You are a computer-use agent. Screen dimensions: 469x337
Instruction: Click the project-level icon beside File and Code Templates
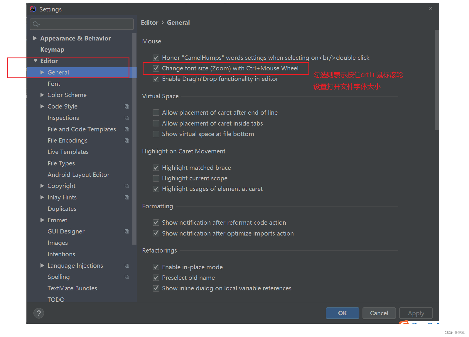pos(126,129)
